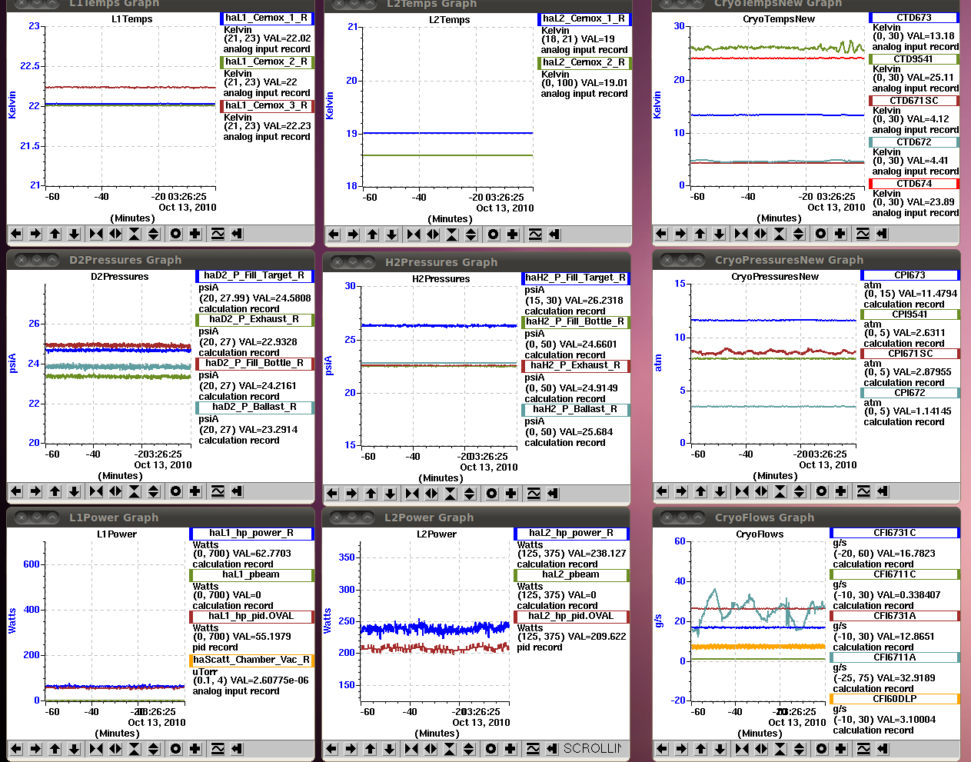Open graph controls icon in CryoFlows toolbar
The height and width of the screenshot is (762, 971).
coord(863,749)
